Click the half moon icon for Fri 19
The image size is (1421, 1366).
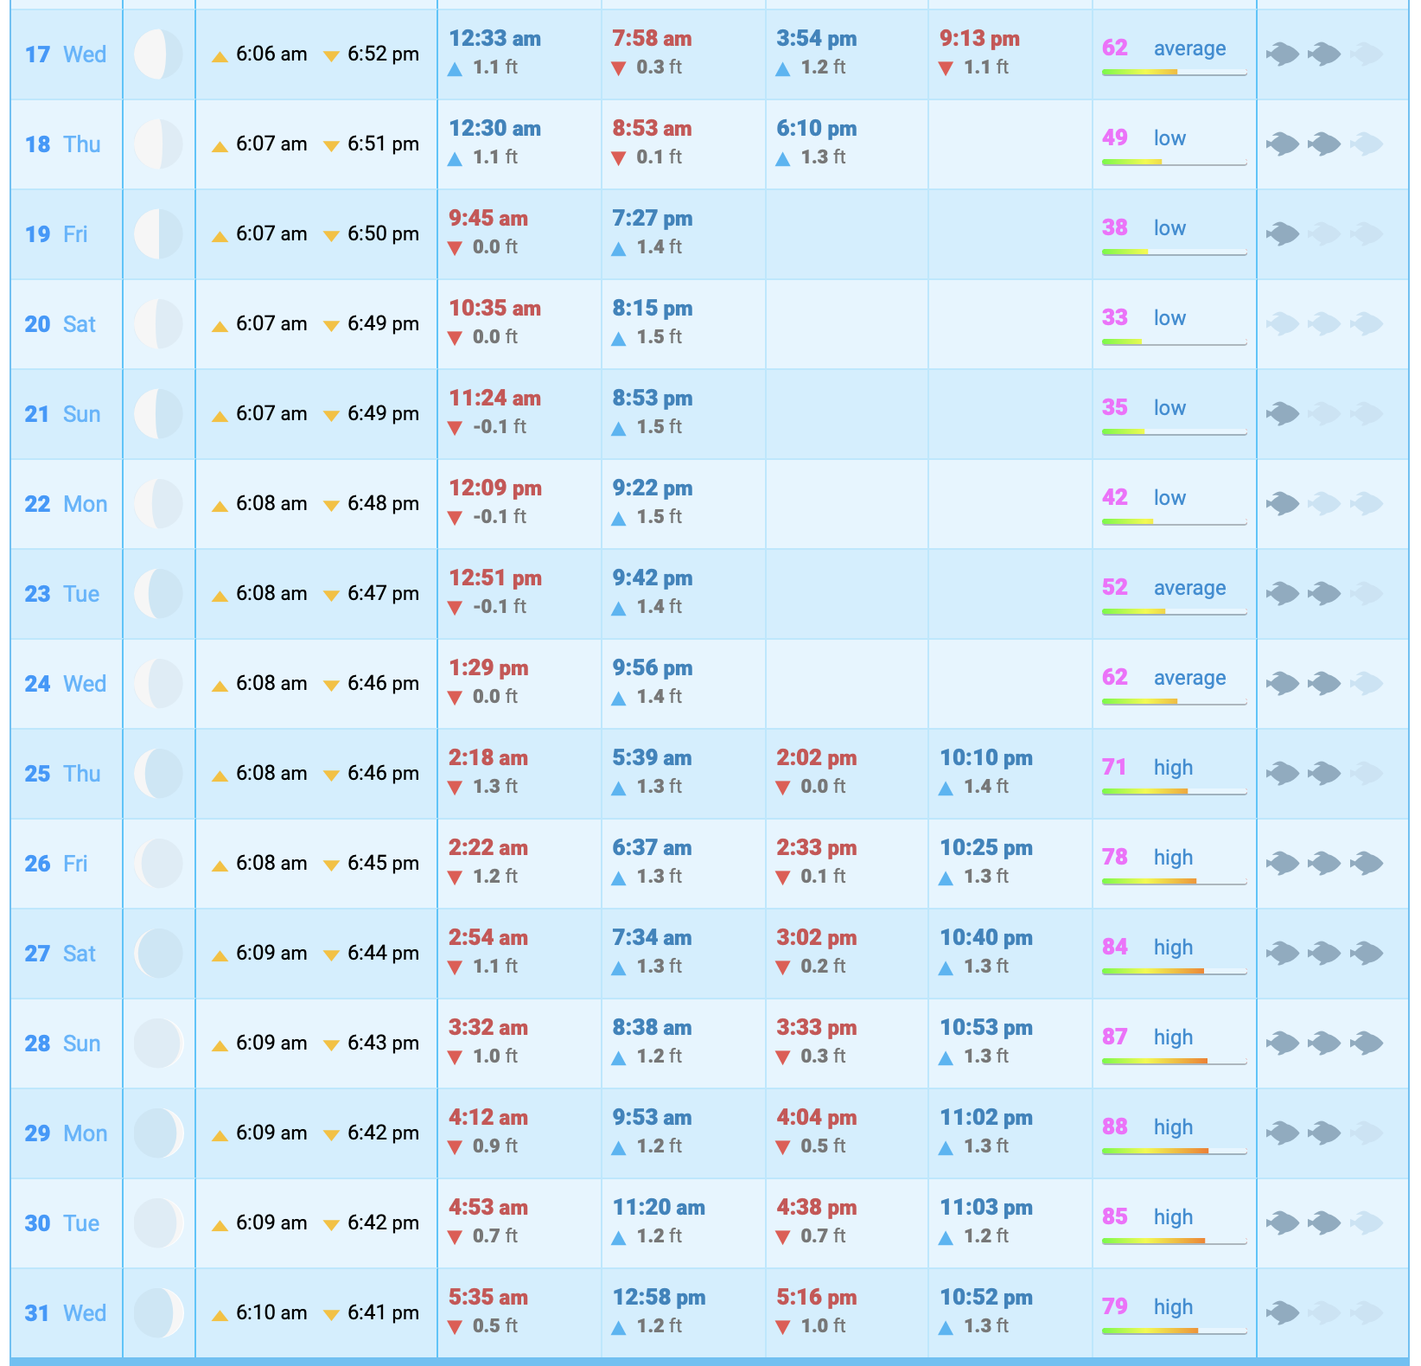(x=158, y=234)
